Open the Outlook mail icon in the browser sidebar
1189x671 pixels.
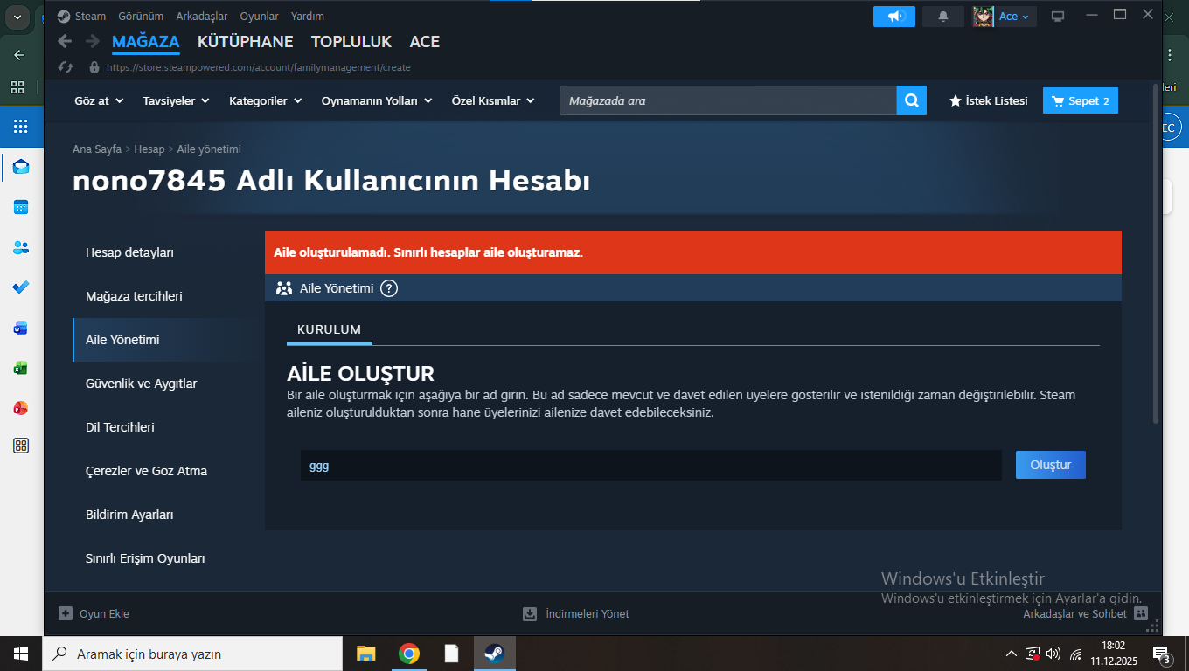[x=21, y=167]
